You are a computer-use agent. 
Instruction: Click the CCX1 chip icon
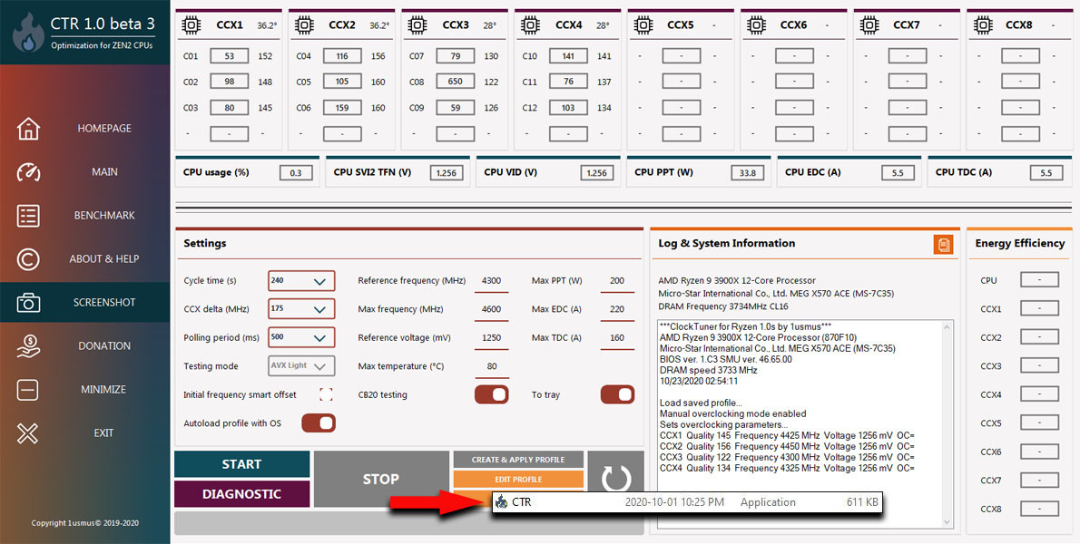tap(191, 24)
